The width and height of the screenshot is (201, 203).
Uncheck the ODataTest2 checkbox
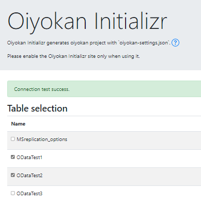[x=13, y=175]
